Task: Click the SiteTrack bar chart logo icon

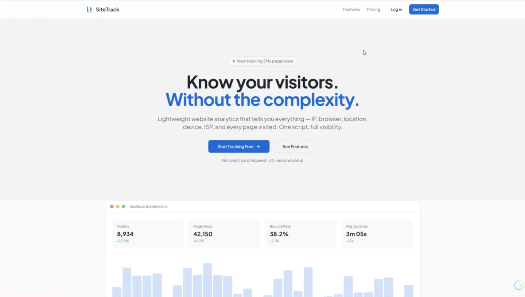Action: (90, 9)
